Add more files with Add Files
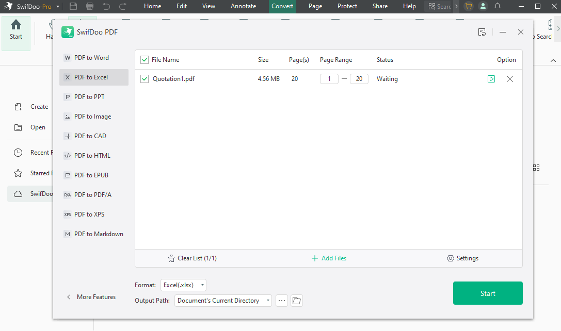The width and height of the screenshot is (561, 331). pos(329,258)
